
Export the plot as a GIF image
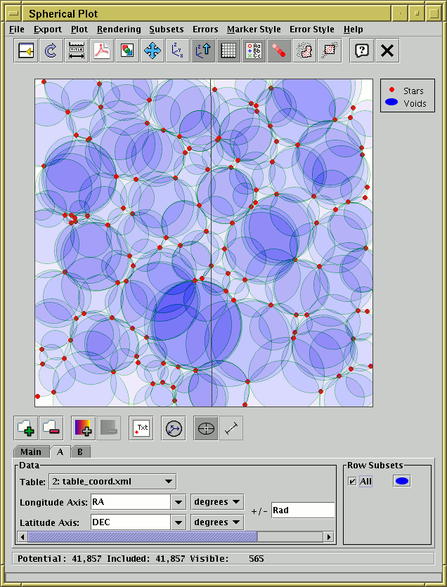tap(127, 51)
